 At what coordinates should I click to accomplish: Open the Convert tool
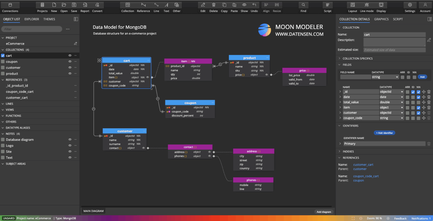click(x=97, y=7)
